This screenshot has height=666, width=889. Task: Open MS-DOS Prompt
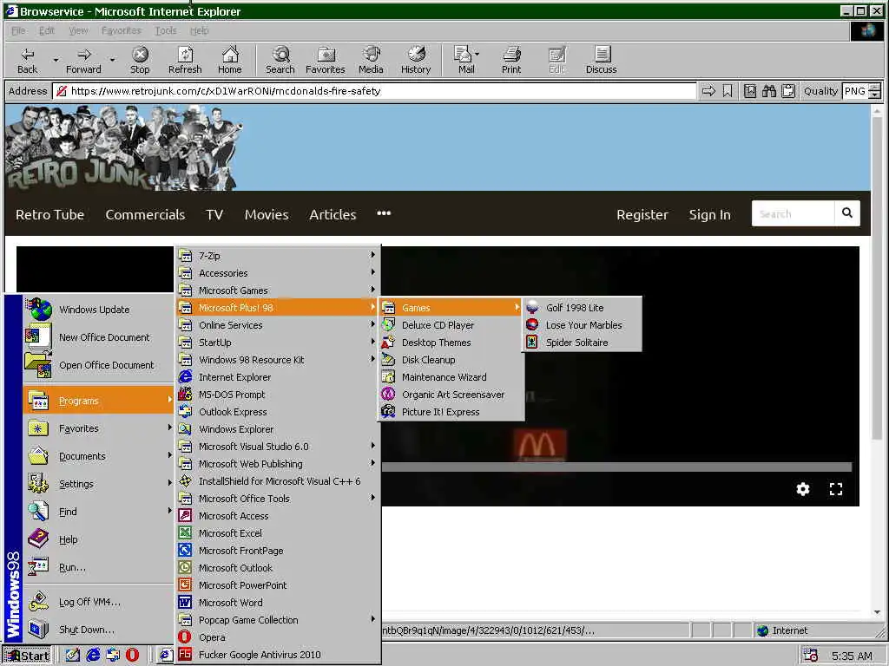[277, 395]
